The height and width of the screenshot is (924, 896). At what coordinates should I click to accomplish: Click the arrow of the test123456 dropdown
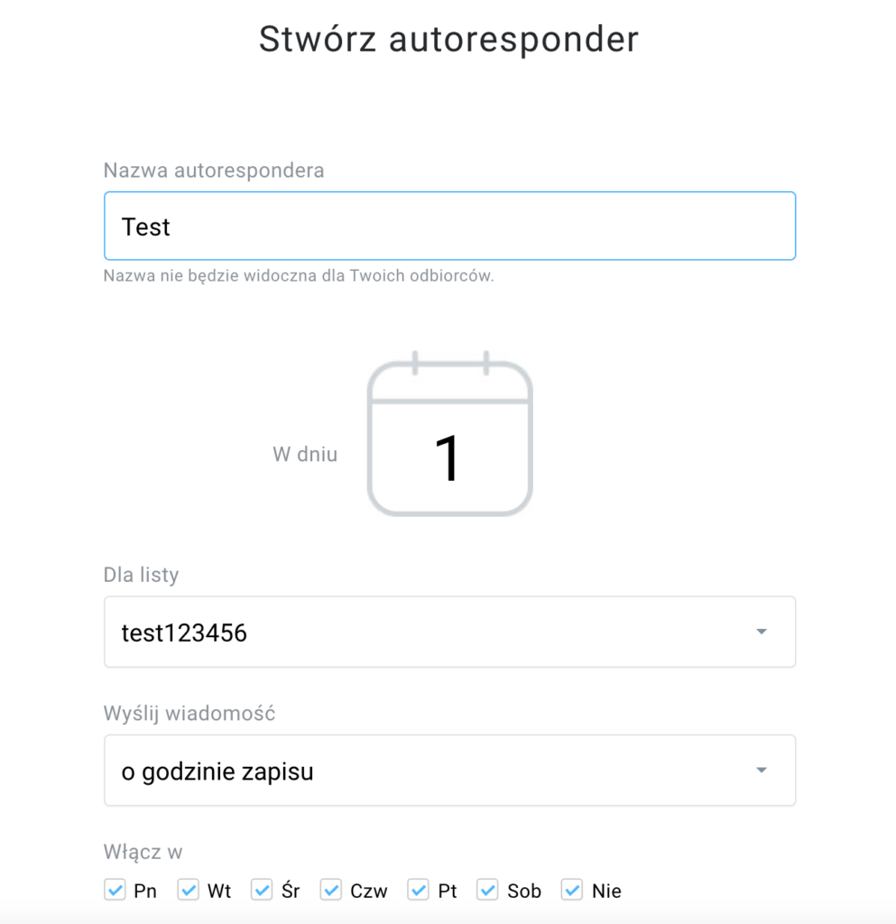(x=762, y=632)
